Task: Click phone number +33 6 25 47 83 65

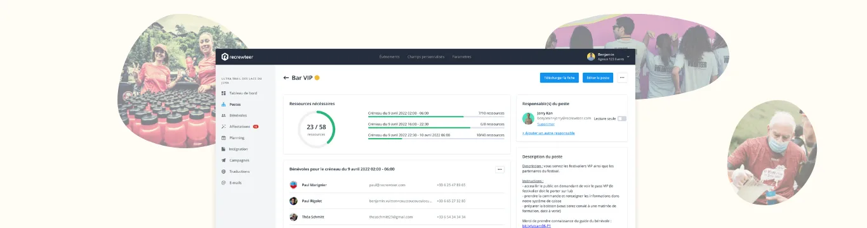Action: 451,185
